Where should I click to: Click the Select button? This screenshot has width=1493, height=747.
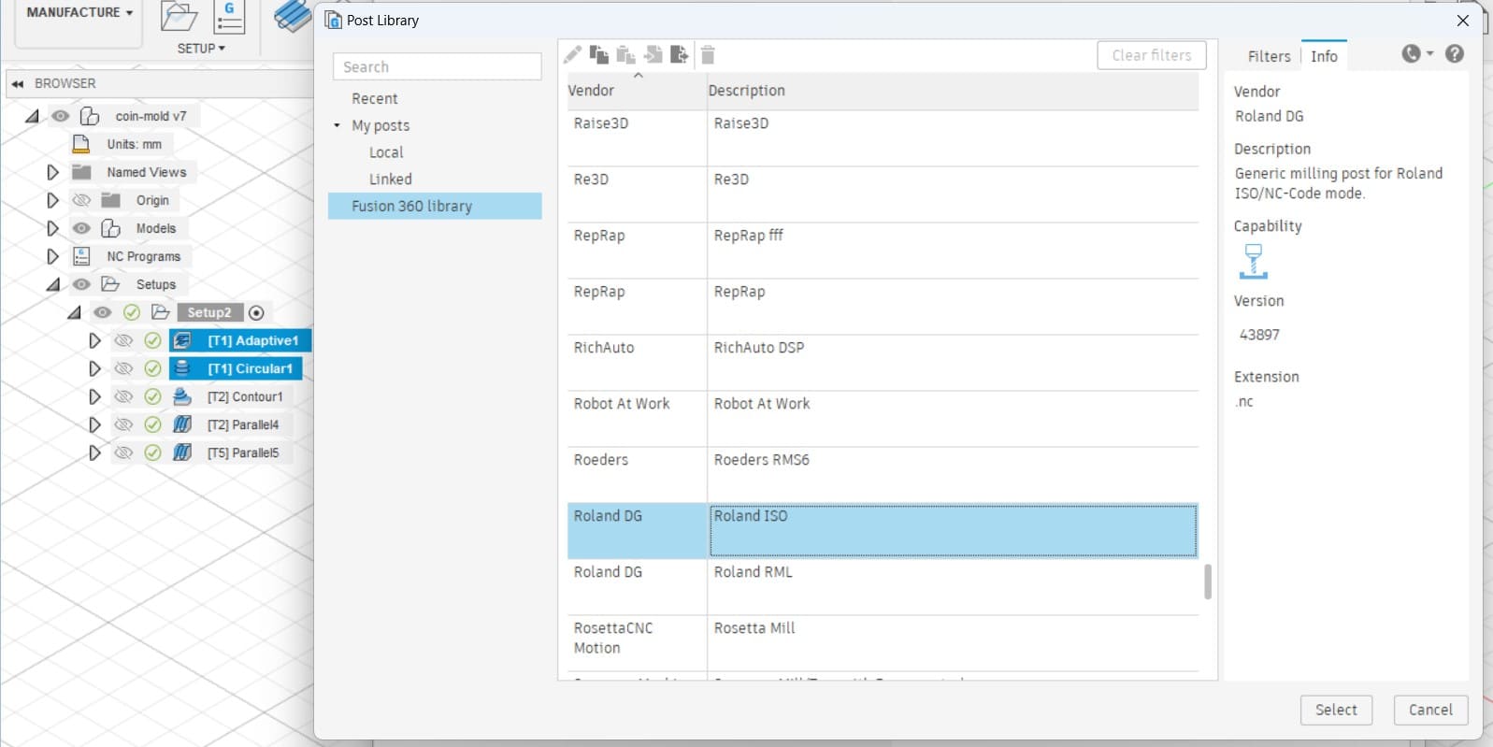[x=1336, y=710]
